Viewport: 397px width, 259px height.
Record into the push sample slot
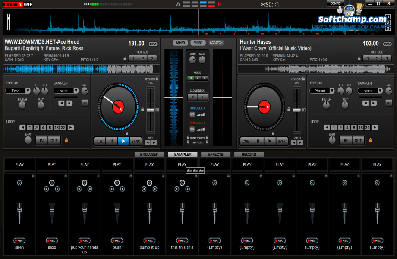point(117,240)
